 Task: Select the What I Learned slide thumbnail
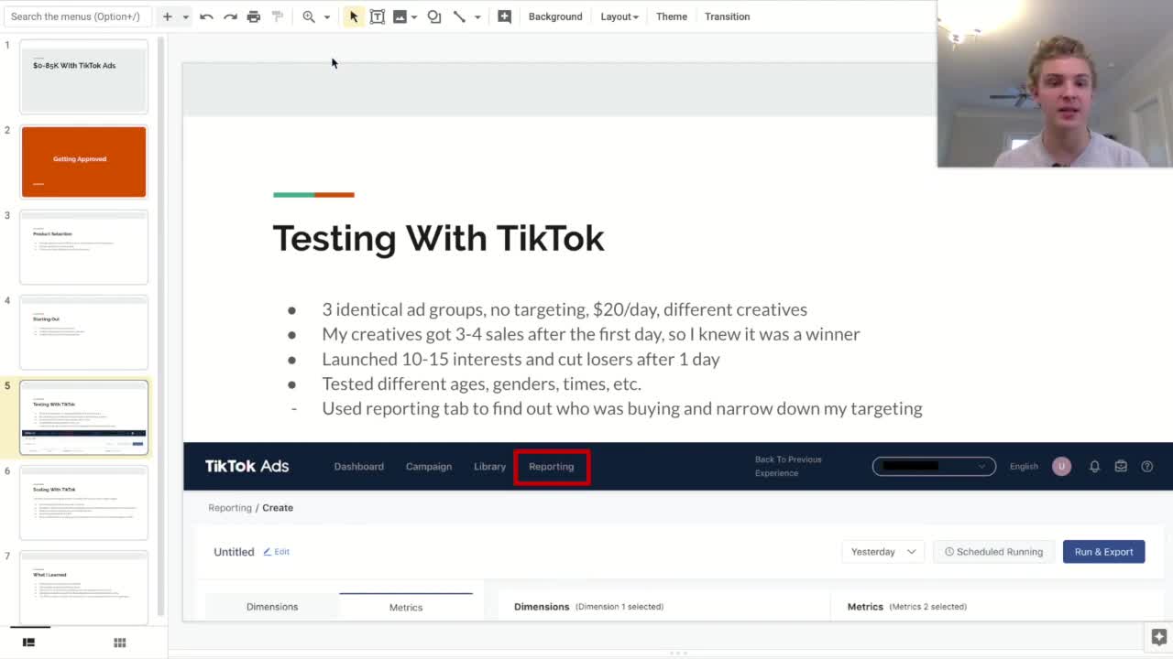pyautogui.click(x=83, y=588)
